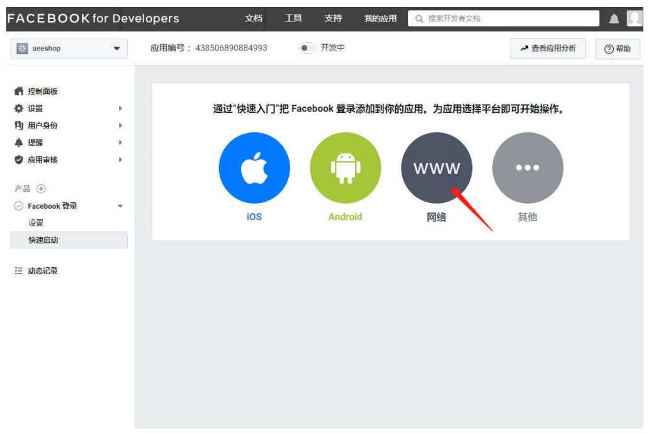Open 控制面板 dashboard in sidebar
Screen dimensions: 649x433
point(42,91)
